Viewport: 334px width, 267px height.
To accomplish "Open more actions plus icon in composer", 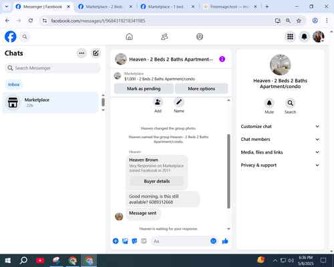I will tap(116, 241).
